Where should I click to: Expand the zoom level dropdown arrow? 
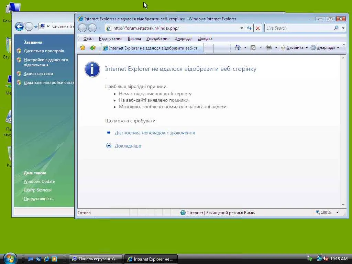click(x=337, y=212)
